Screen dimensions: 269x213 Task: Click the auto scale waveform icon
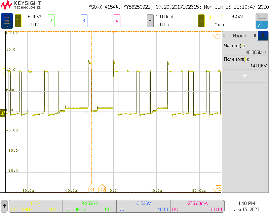pos(262,25)
